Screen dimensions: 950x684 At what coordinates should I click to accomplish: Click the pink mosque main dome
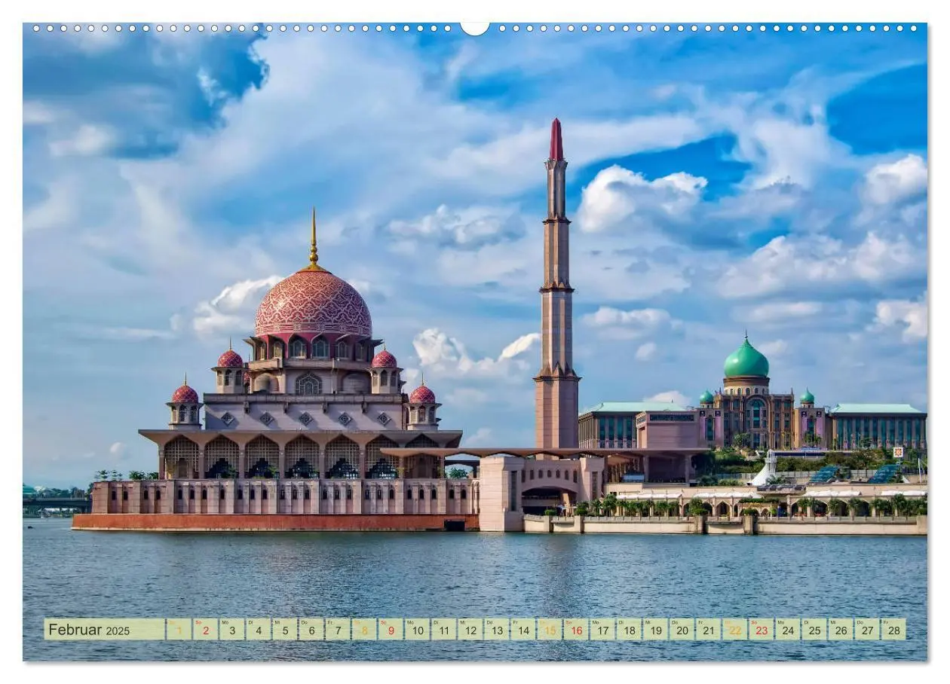coord(313,304)
